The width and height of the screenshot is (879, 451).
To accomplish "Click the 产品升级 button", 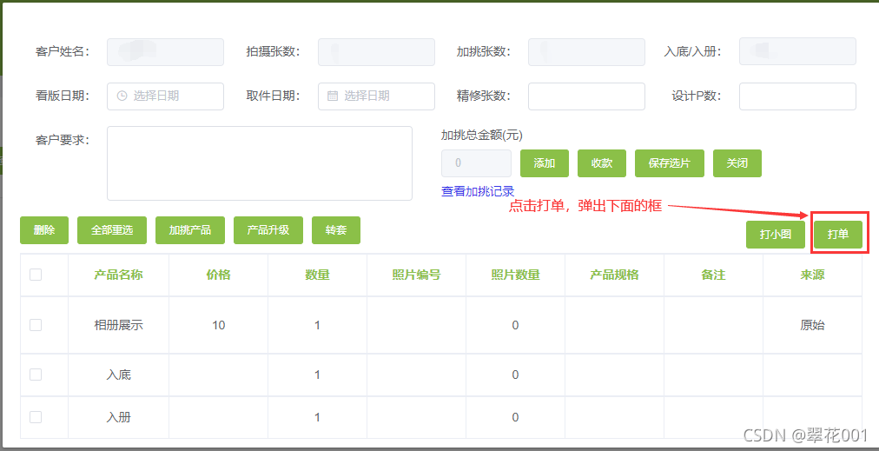I will point(268,230).
